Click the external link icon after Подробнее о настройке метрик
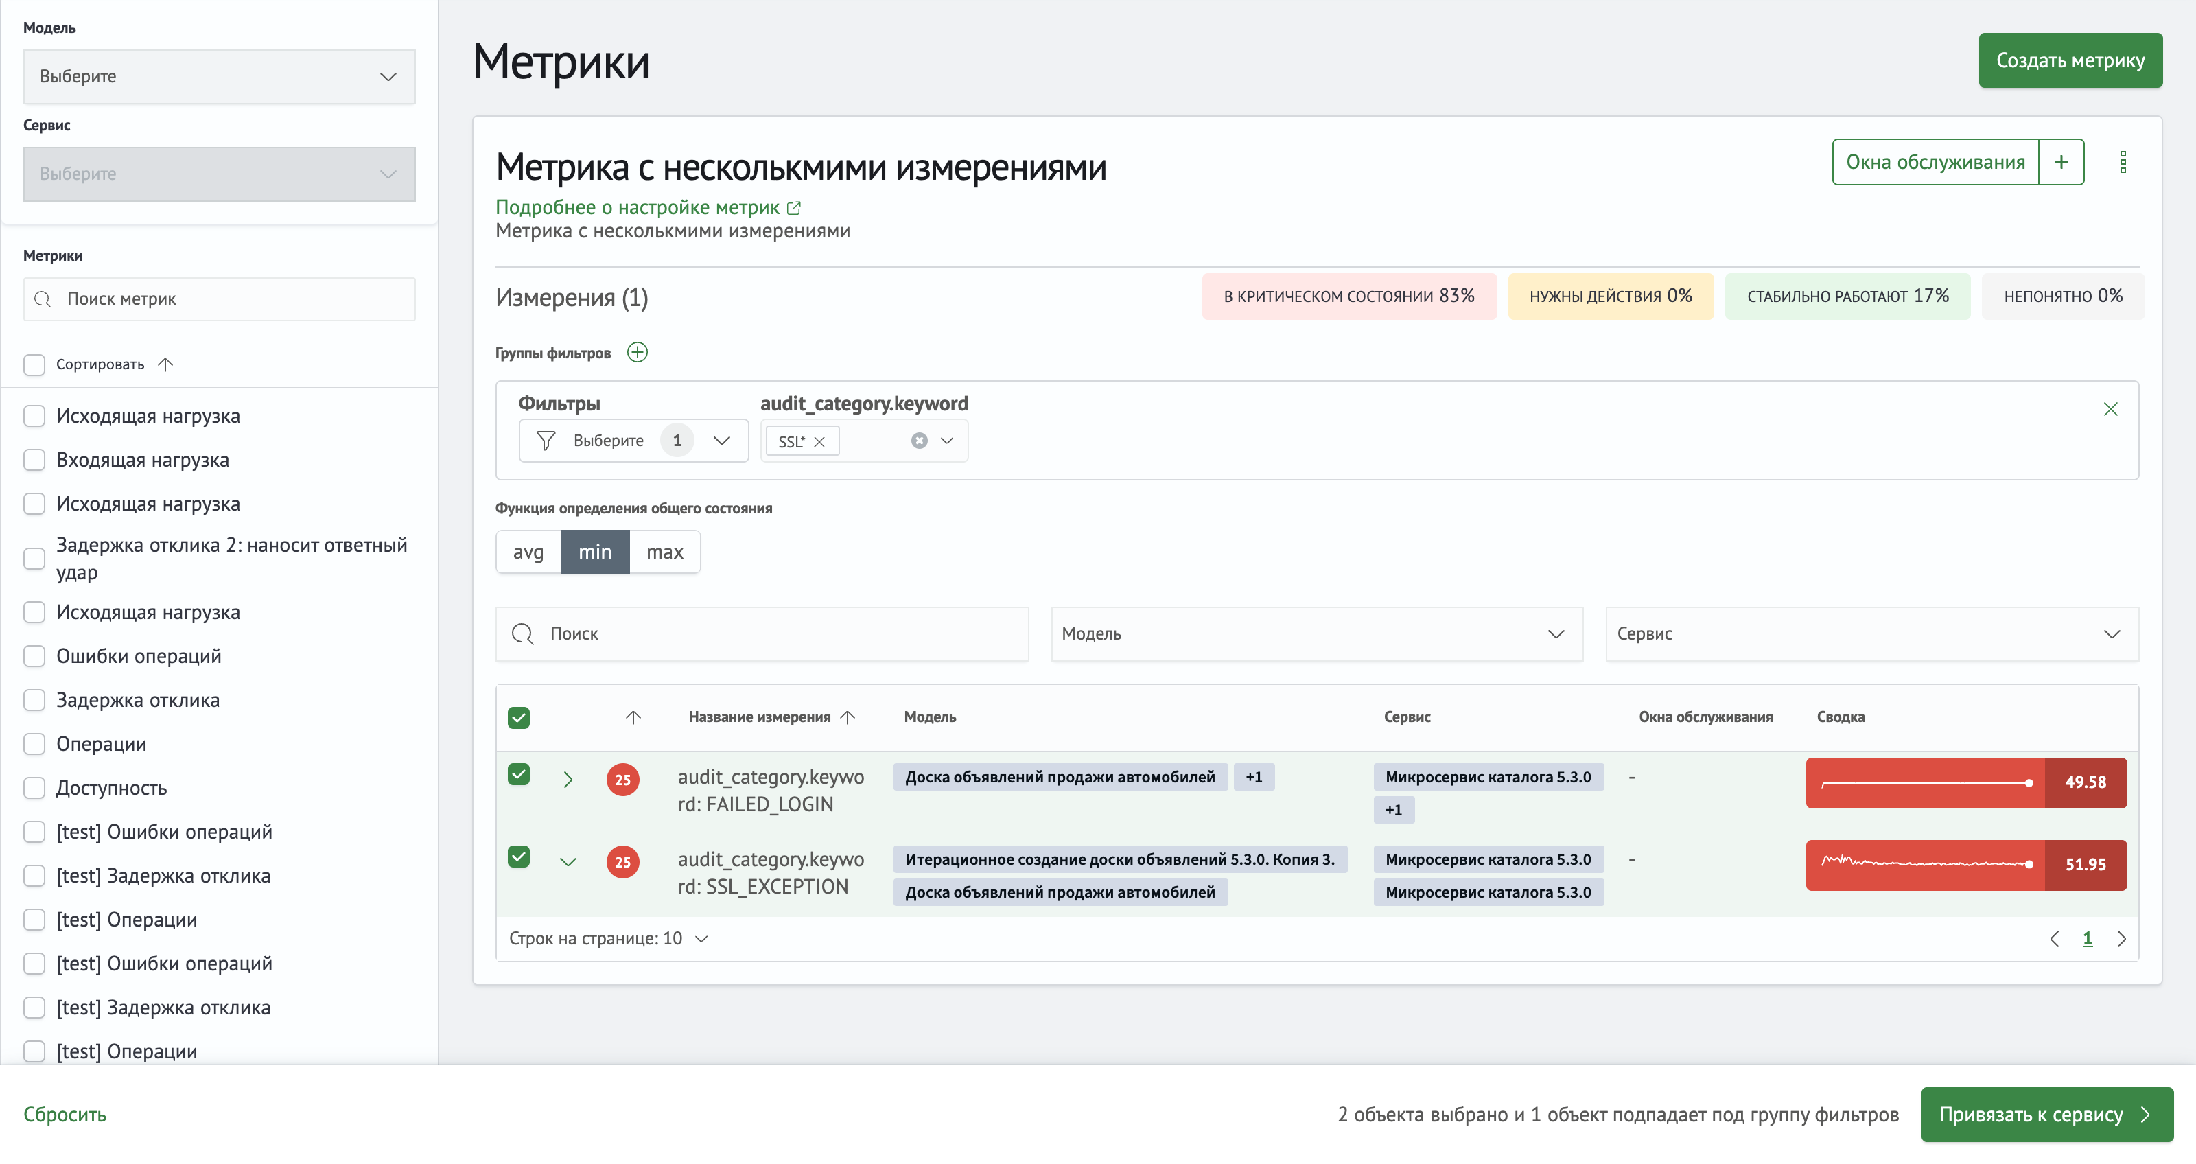 click(794, 207)
